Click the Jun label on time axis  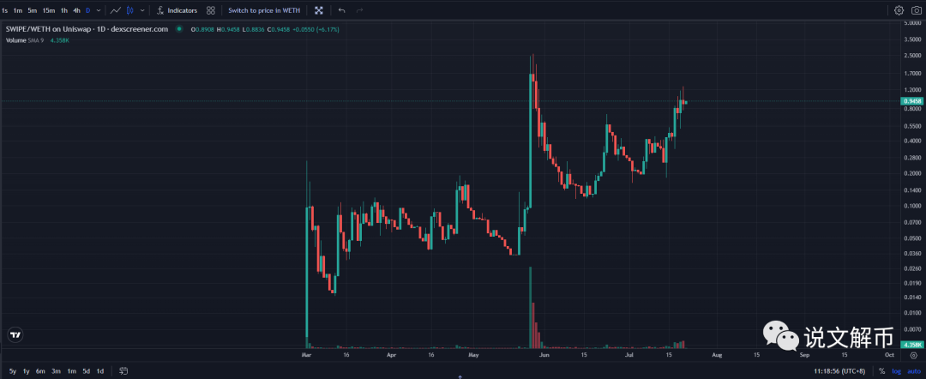tap(544, 355)
